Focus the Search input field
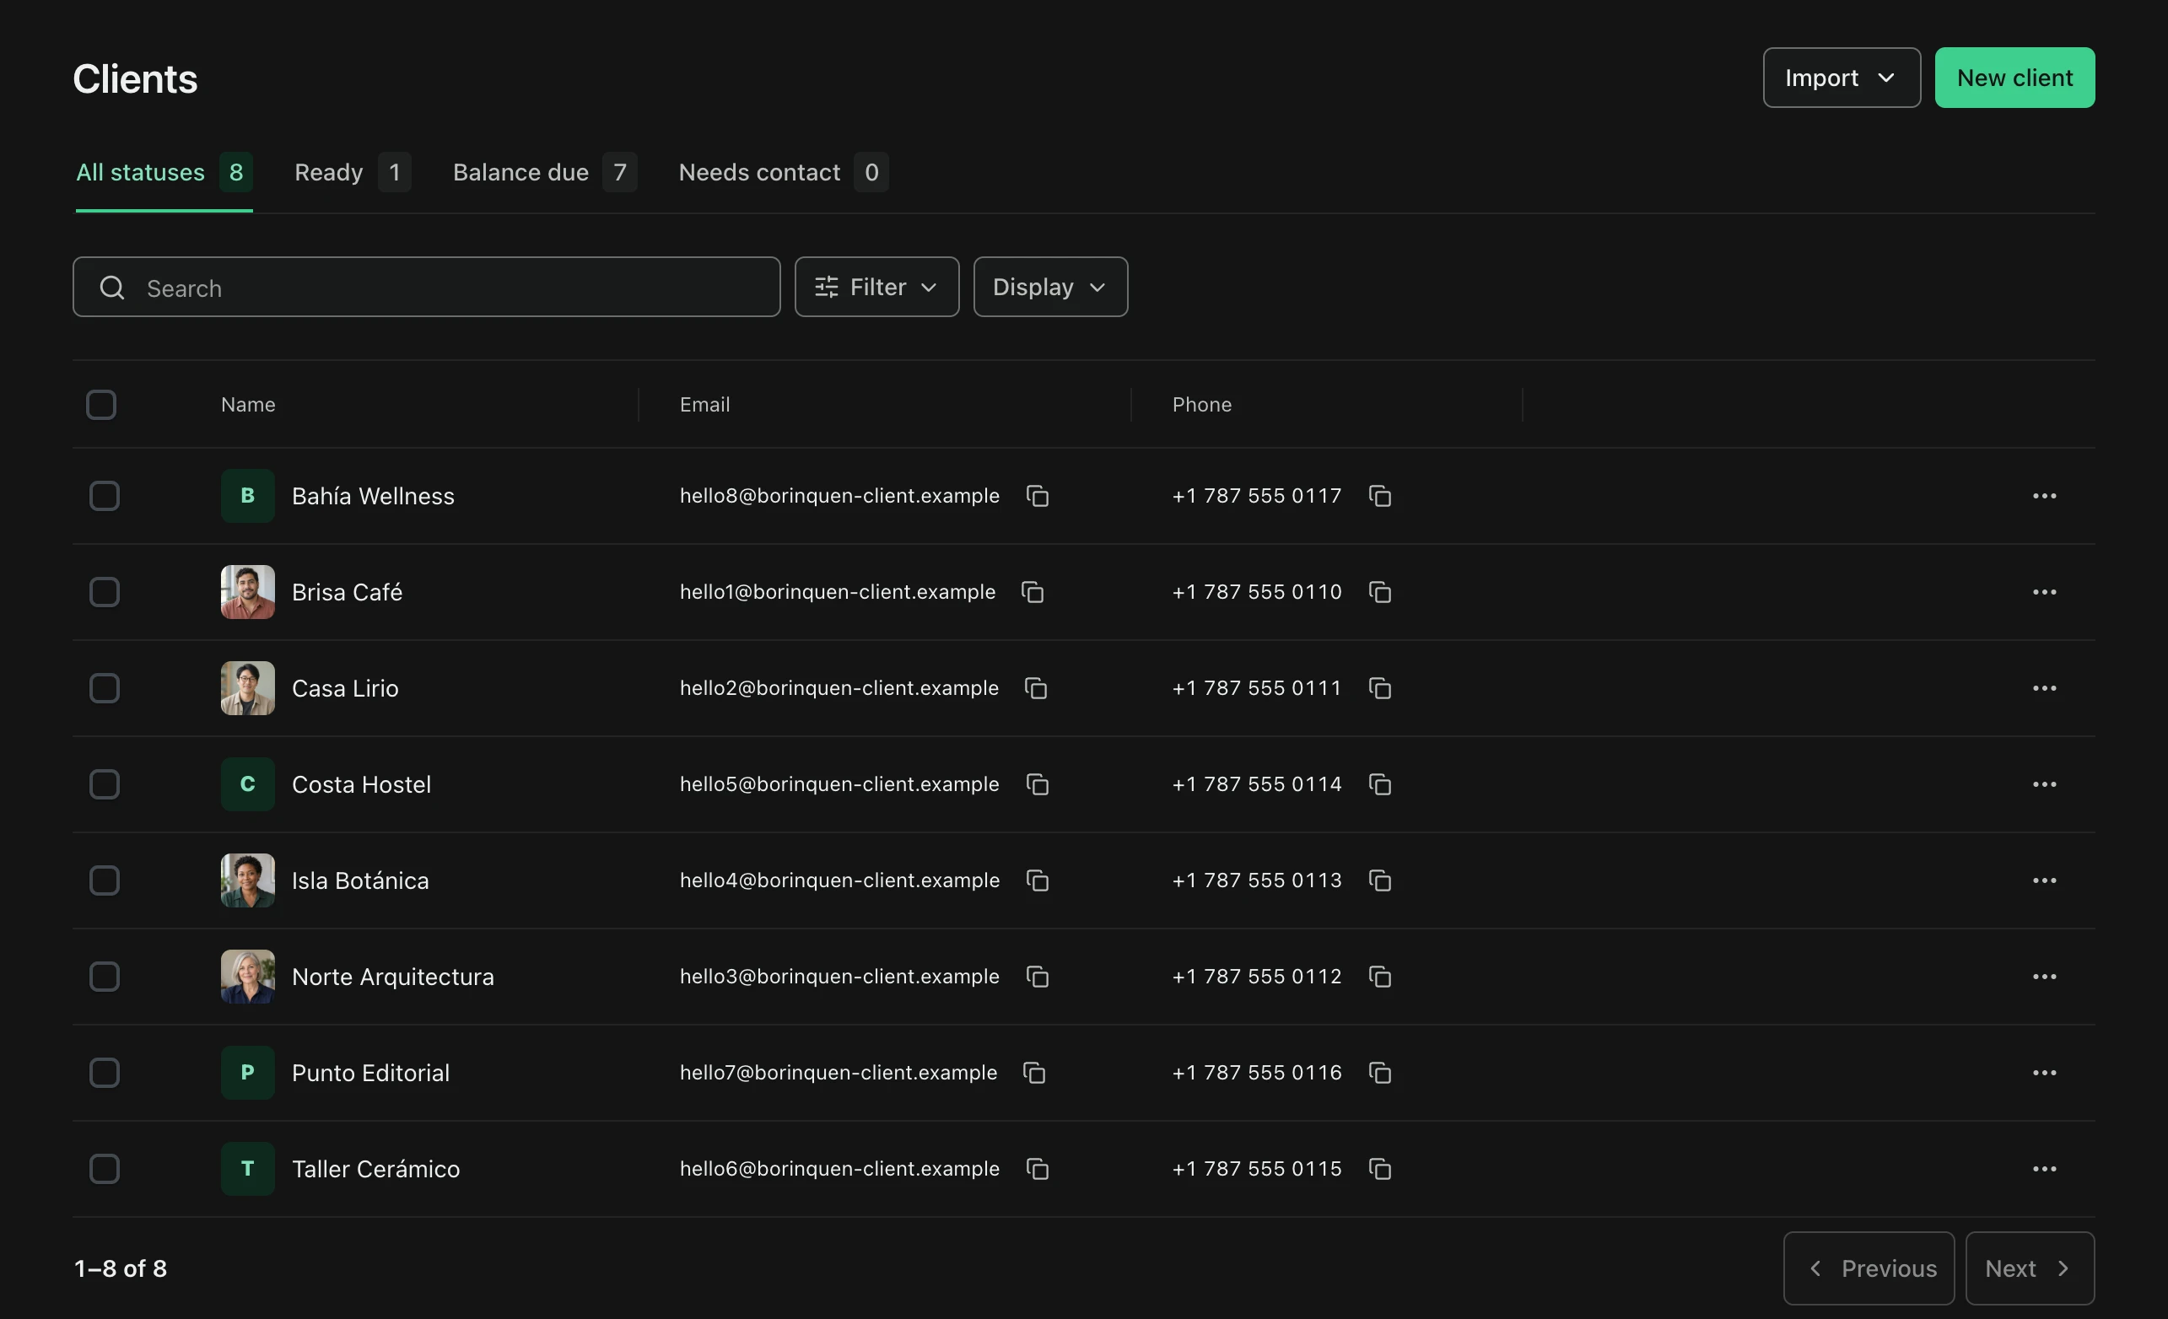Viewport: 2168px width, 1319px height. pos(427,287)
